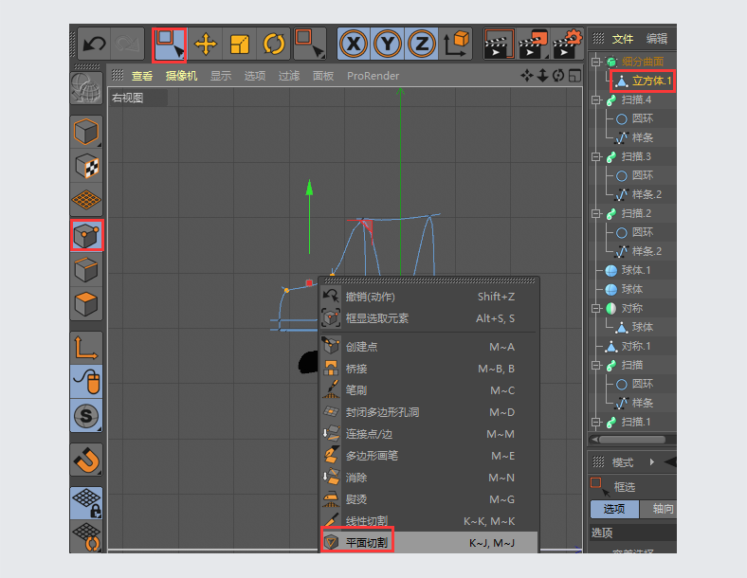Screen dimensions: 747x578
Task: Click the toggle active view icon
Action: pos(575,76)
